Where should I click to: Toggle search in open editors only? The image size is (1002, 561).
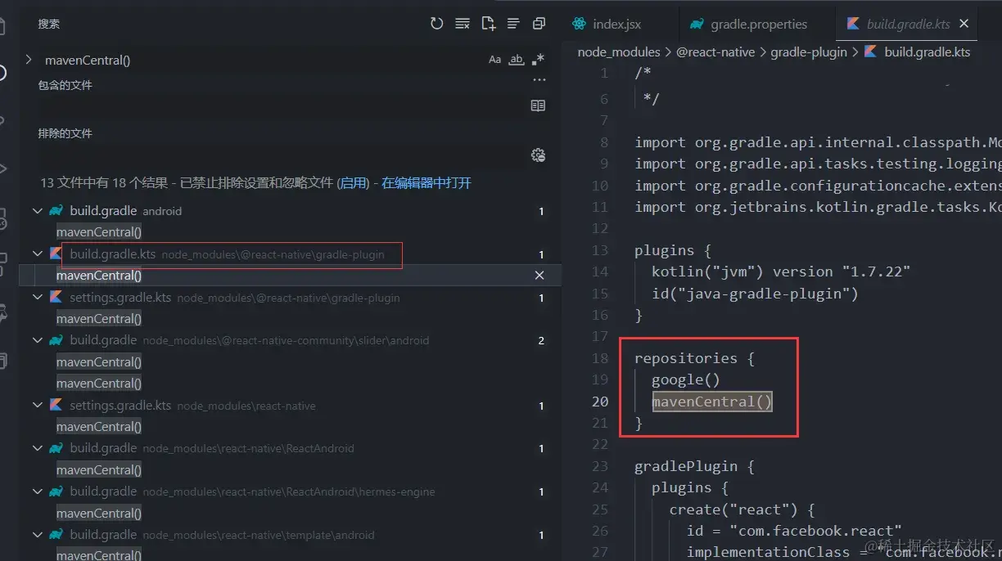click(539, 105)
